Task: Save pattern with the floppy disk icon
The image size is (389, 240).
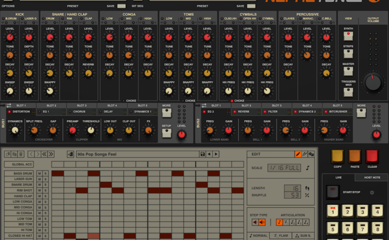Action: [x=202, y=154]
